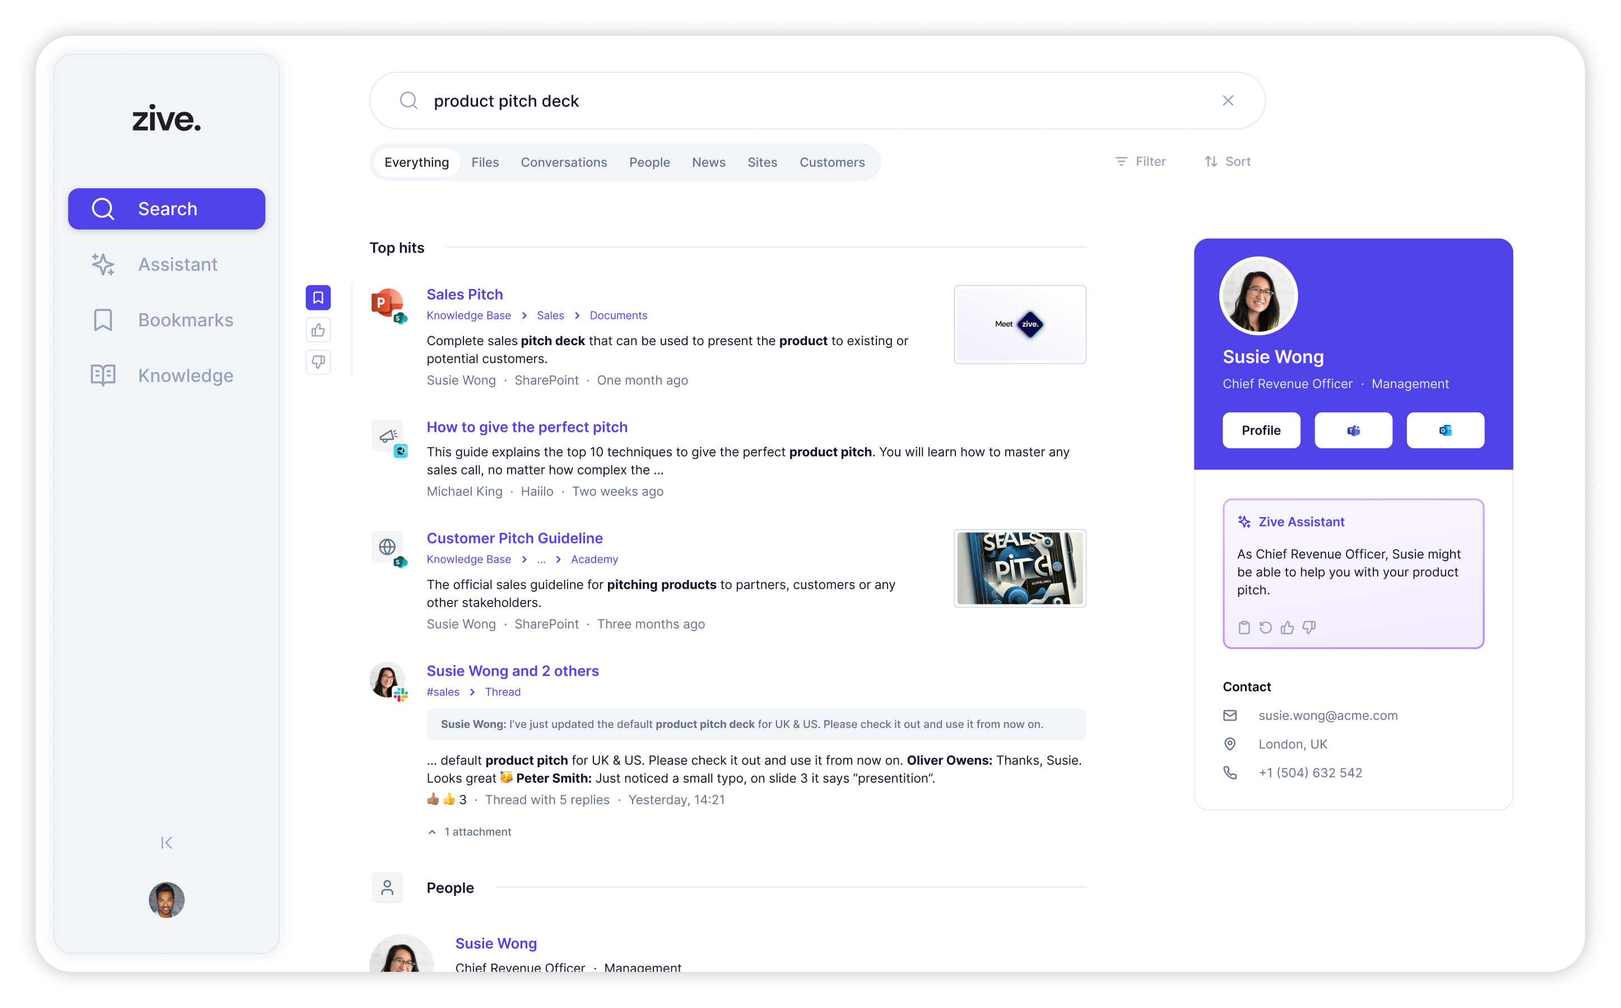Open the user avatar at sidebar bottom
1621x1008 pixels.
[x=166, y=900]
